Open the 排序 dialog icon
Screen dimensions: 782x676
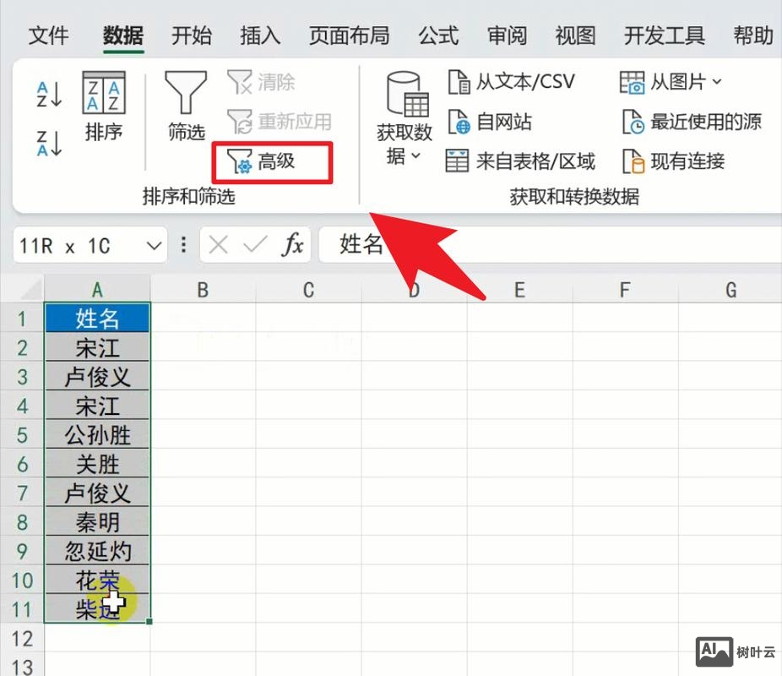click(103, 97)
